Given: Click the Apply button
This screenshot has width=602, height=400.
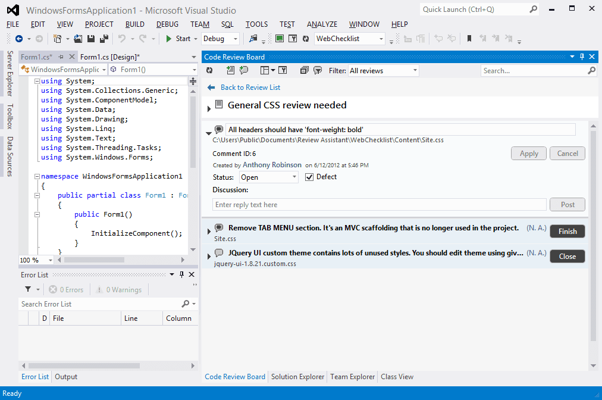Looking at the screenshot, I should pyautogui.click(x=529, y=154).
